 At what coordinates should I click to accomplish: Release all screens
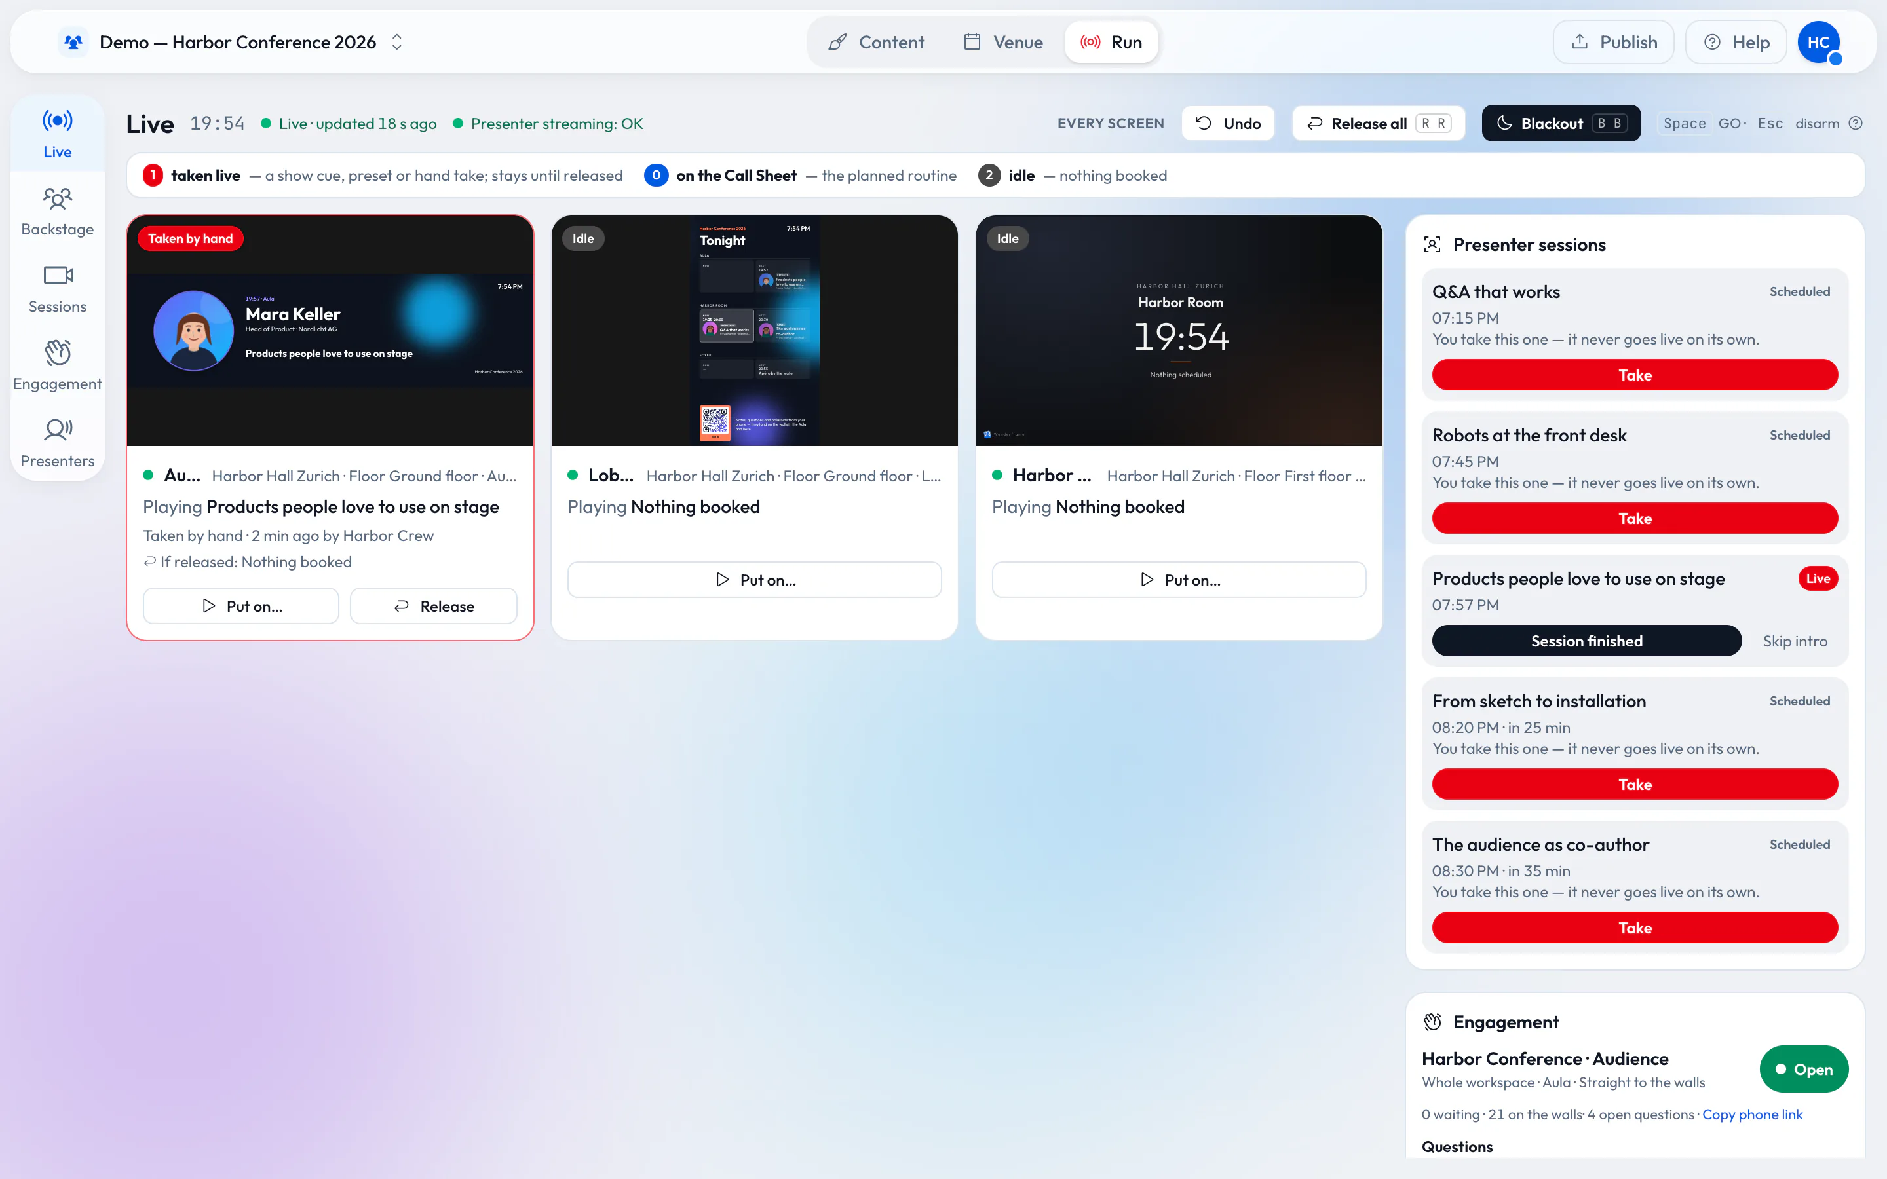click(x=1378, y=123)
